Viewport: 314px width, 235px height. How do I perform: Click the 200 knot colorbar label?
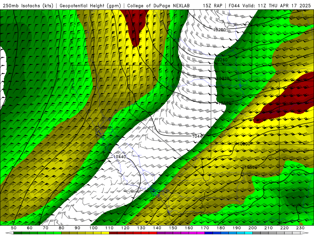click(252, 228)
